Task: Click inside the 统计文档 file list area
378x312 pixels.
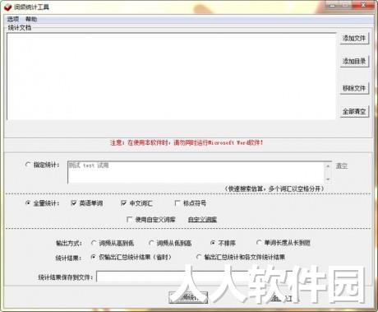Action: point(171,76)
